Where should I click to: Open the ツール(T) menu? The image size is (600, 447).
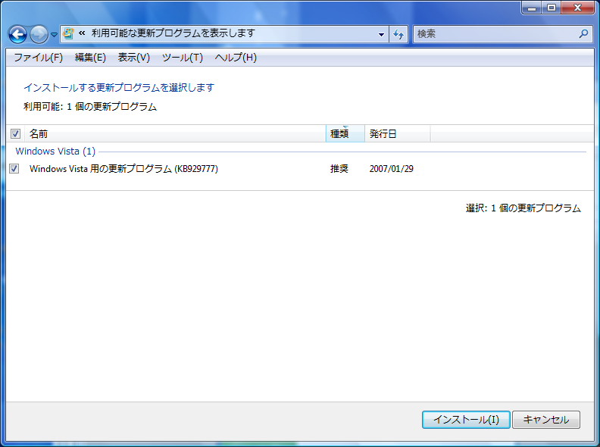tap(183, 58)
